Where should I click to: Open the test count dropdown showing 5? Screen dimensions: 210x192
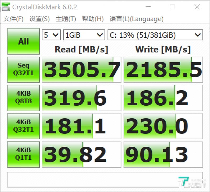point(51,35)
